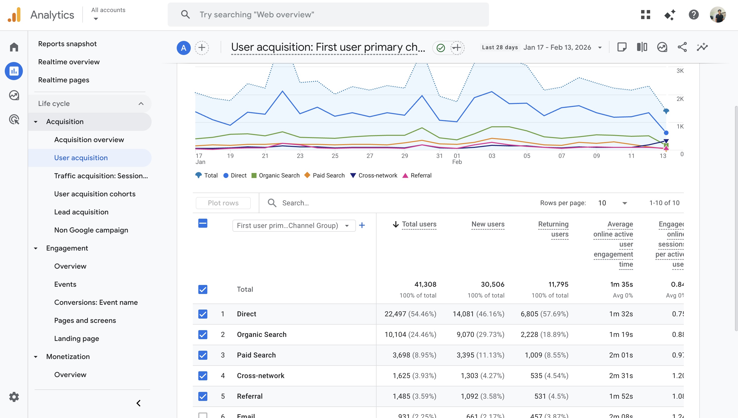Screen dimensions: 738x418
Task: Open Acquisition overview report
Action: [89, 140]
